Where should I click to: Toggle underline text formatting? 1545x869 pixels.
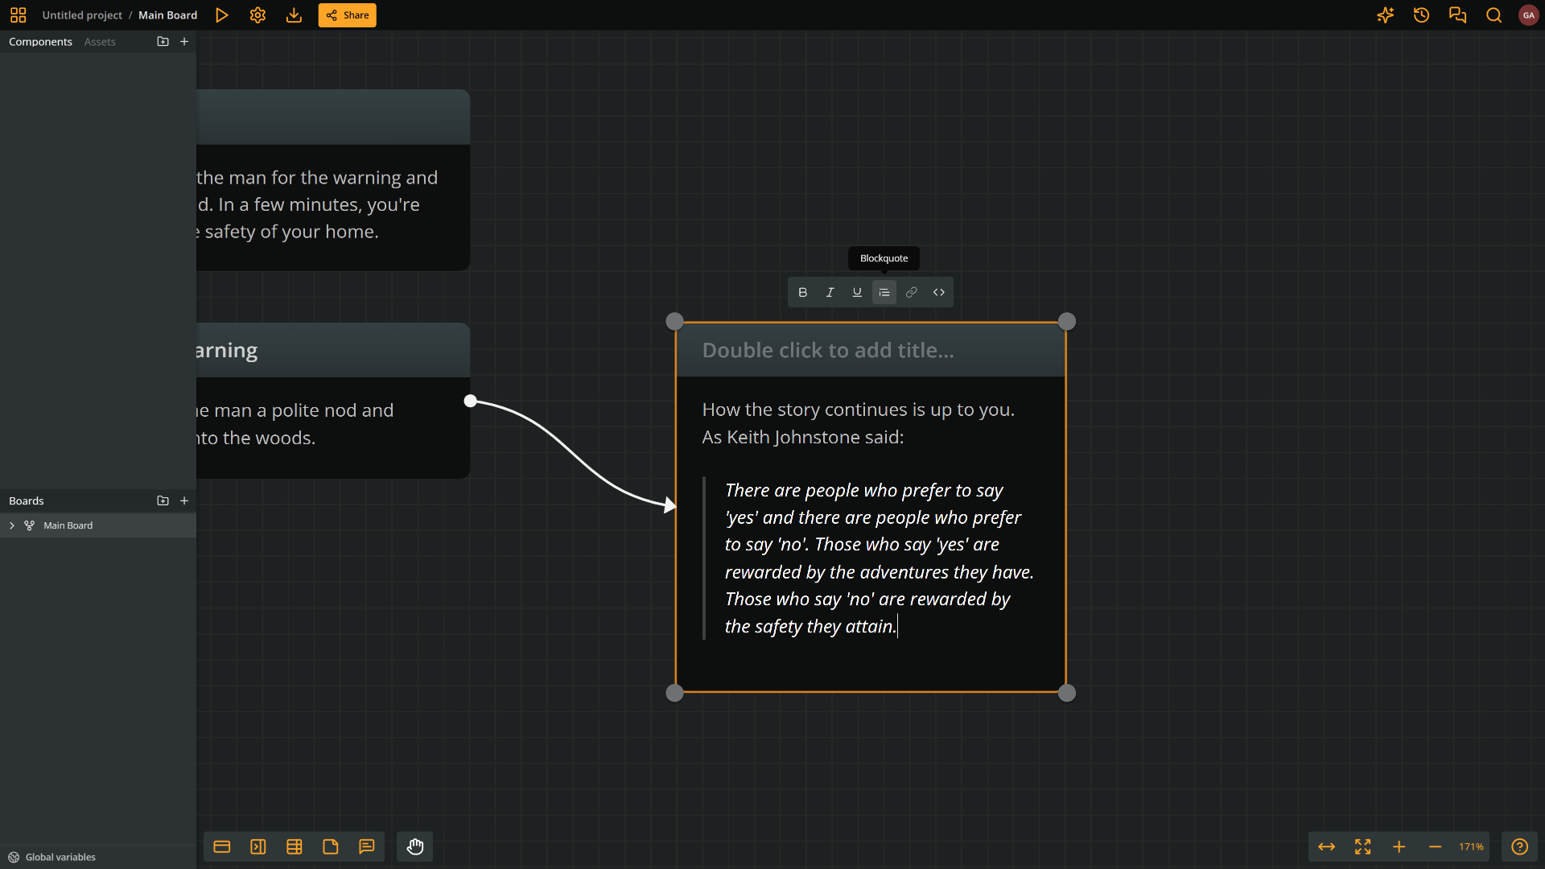pyautogui.click(x=857, y=292)
